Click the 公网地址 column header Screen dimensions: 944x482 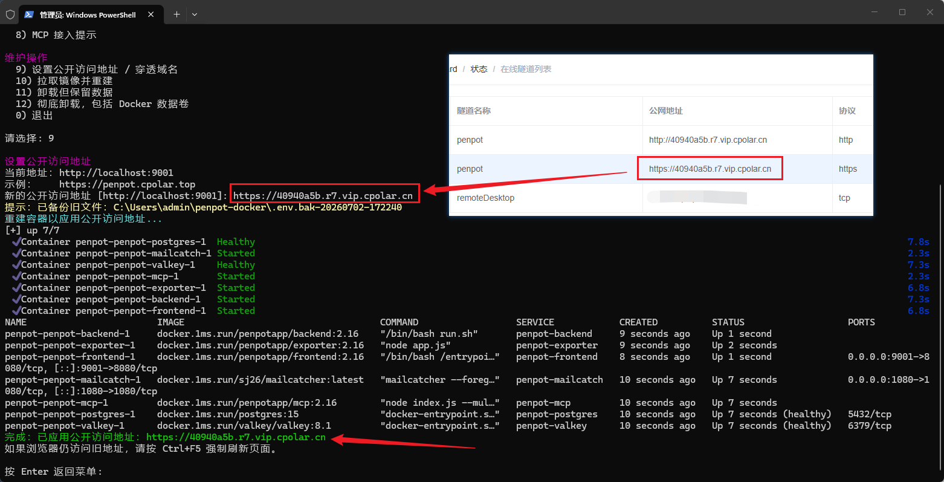[666, 111]
